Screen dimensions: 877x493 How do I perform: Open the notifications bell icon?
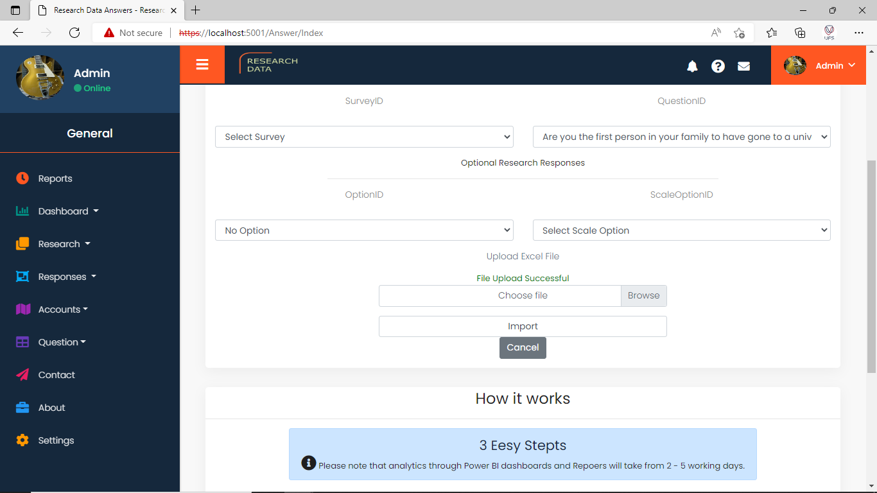coord(692,66)
